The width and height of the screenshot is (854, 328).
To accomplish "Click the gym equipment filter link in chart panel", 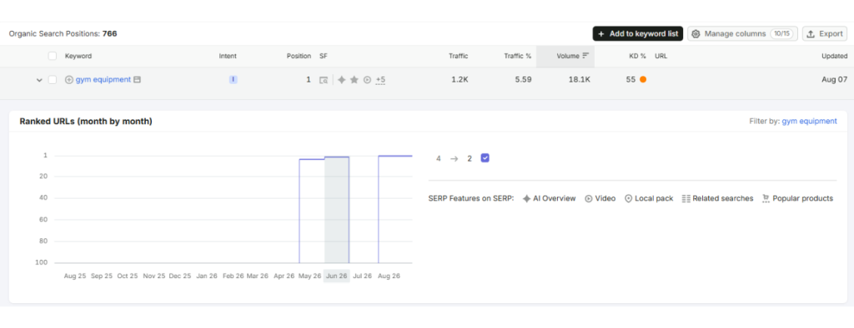I will tap(809, 122).
